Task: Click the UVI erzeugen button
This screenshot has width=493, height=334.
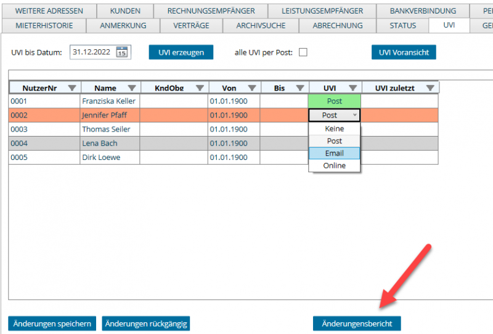Action: [x=181, y=52]
